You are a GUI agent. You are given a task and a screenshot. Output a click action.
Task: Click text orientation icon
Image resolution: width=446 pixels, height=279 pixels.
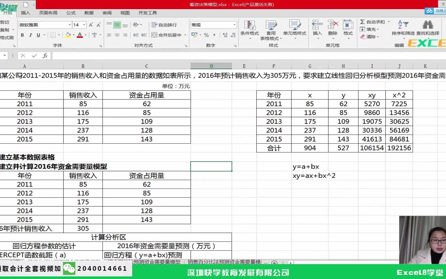[x=136, y=25]
